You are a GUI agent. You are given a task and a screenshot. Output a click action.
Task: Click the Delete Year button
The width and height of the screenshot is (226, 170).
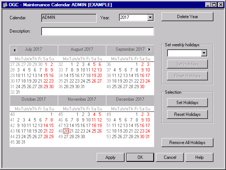(x=187, y=17)
